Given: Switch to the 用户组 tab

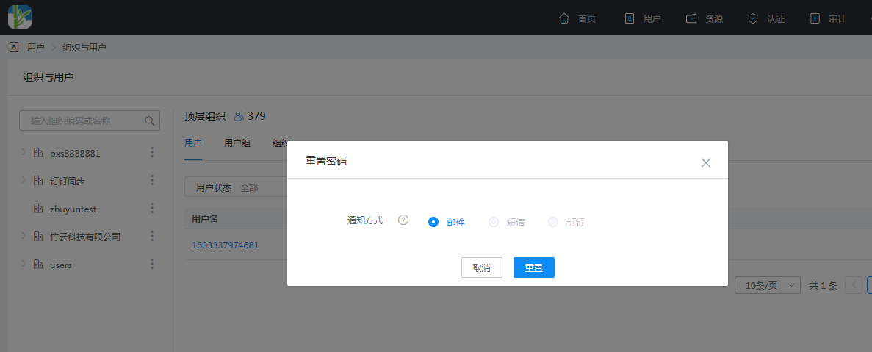Looking at the screenshot, I should [x=237, y=143].
